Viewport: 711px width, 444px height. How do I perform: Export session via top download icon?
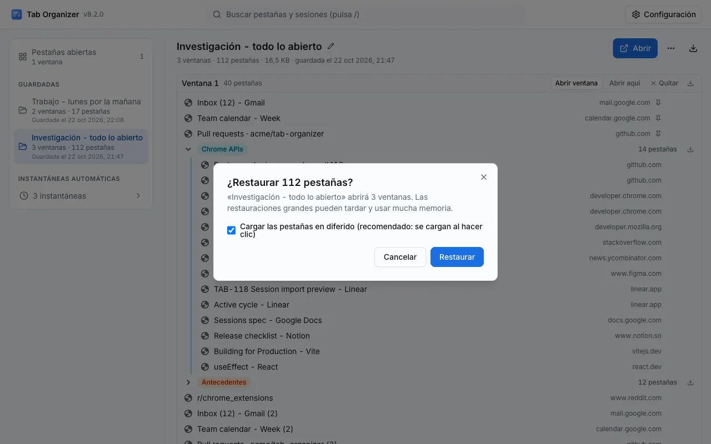(x=693, y=48)
